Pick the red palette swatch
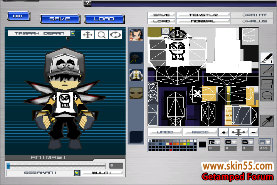Viewport: 277px width, 185px height. coord(171,144)
